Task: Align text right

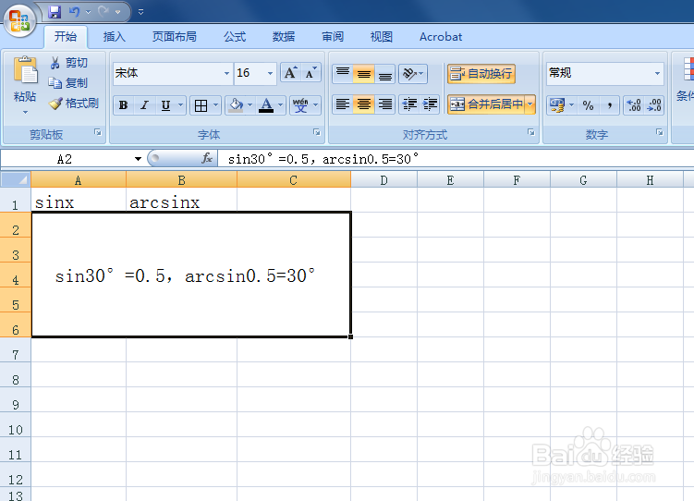Action: [x=385, y=104]
